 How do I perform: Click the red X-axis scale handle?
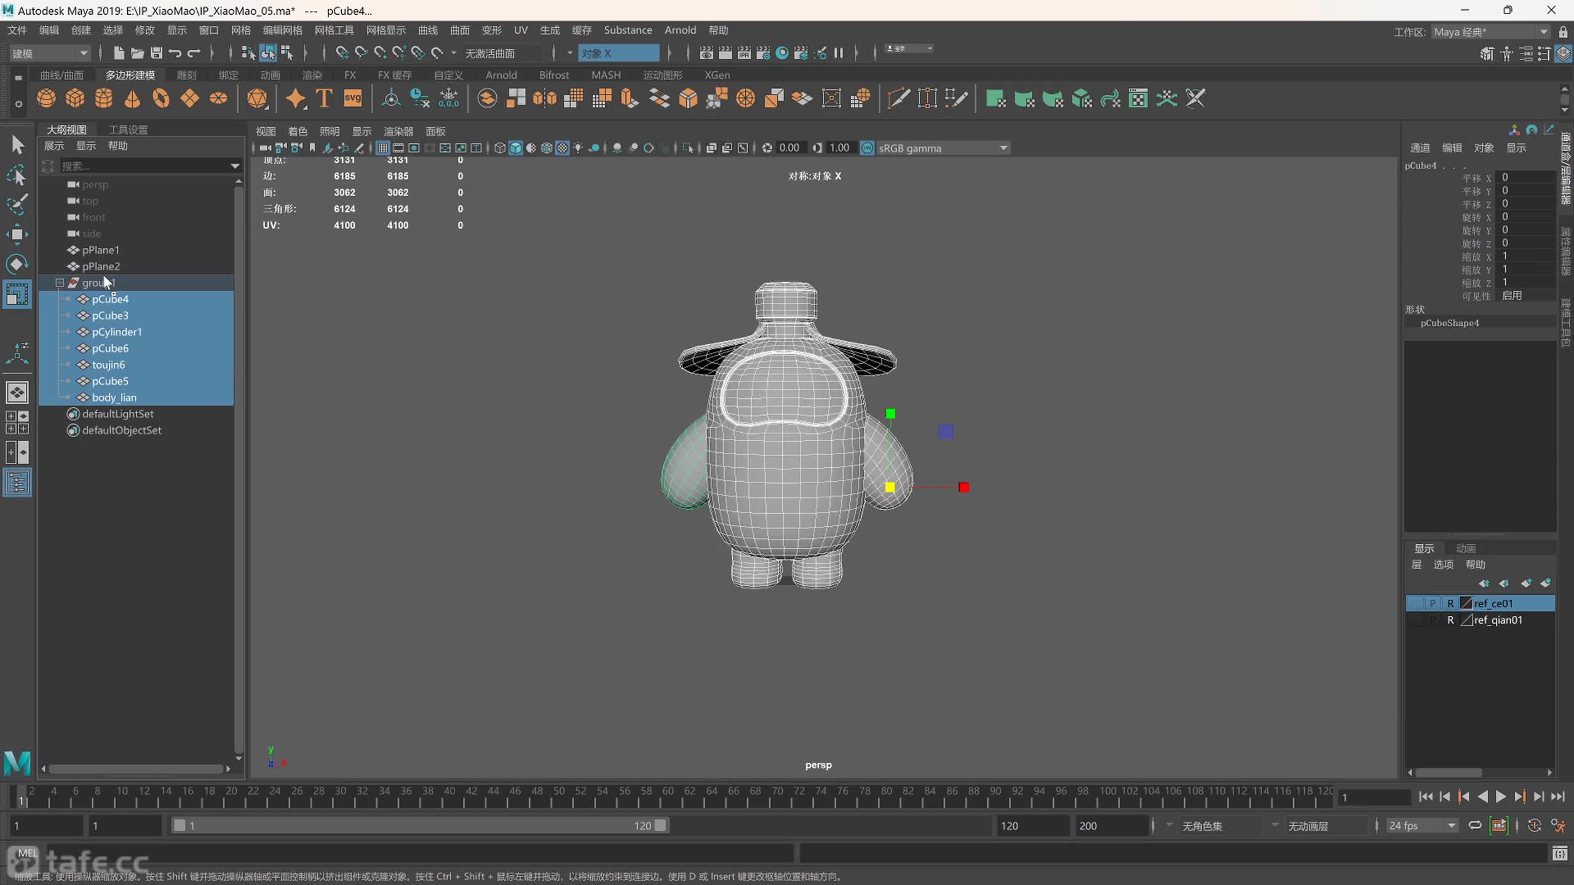(x=963, y=487)
